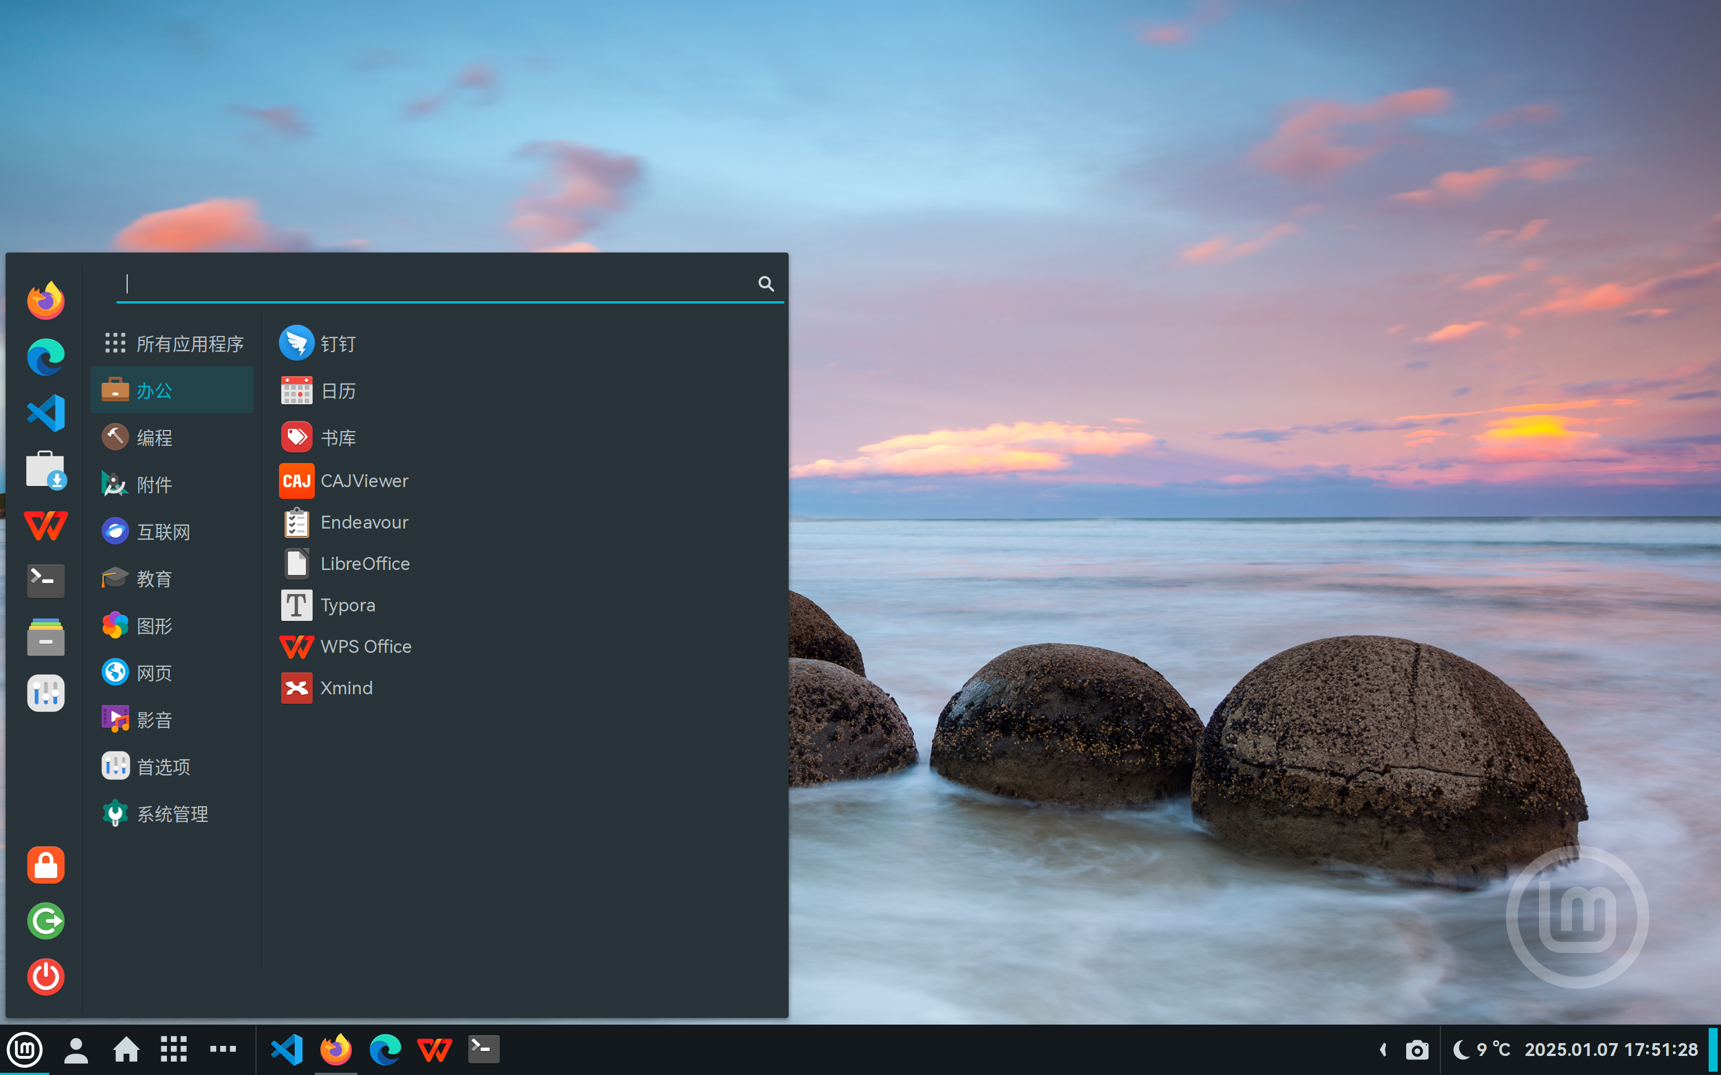The image size is (1721, 1075).
Task: Launch 钉钉 application
Action: tap(317, 343)
